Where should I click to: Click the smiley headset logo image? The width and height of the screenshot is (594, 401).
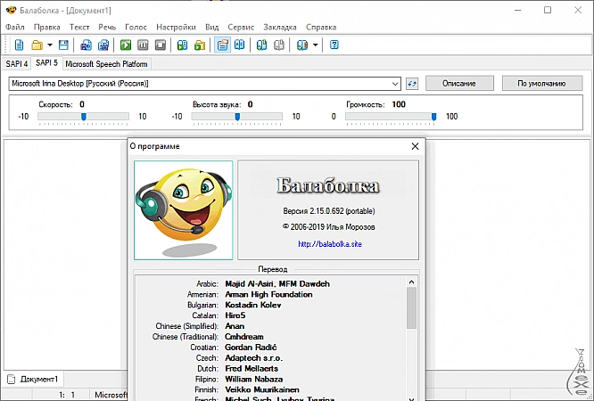coord(184,209)
